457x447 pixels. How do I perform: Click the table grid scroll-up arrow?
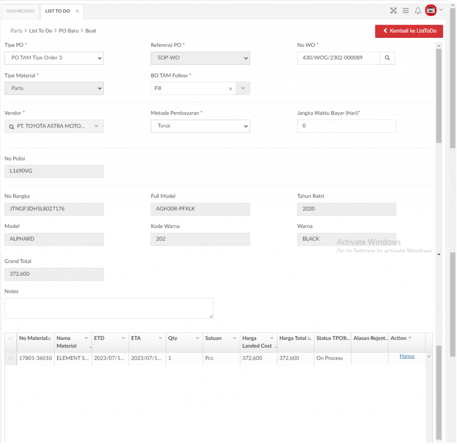(429, 356)
